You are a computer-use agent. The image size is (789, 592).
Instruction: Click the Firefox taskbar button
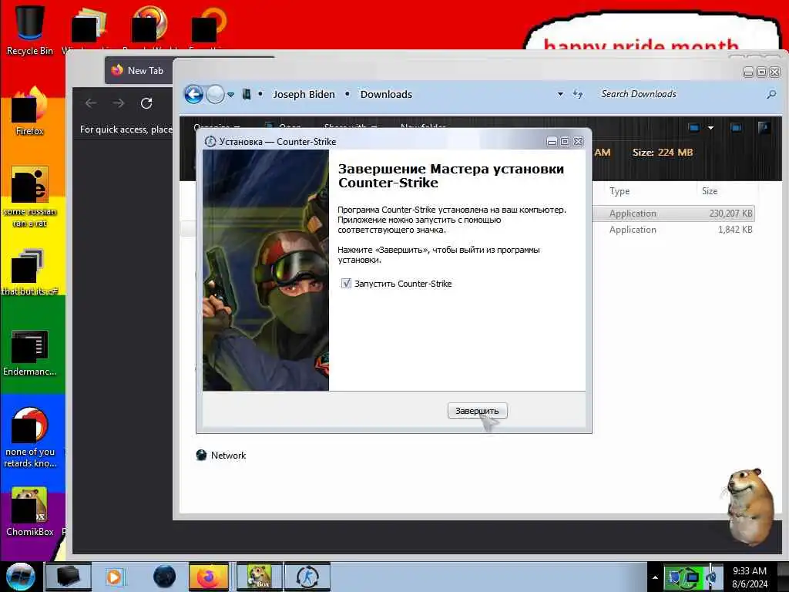208,577
